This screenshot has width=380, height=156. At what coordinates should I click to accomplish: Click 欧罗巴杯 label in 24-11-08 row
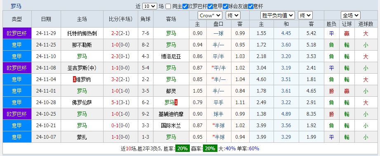click(x=17, y=68)
